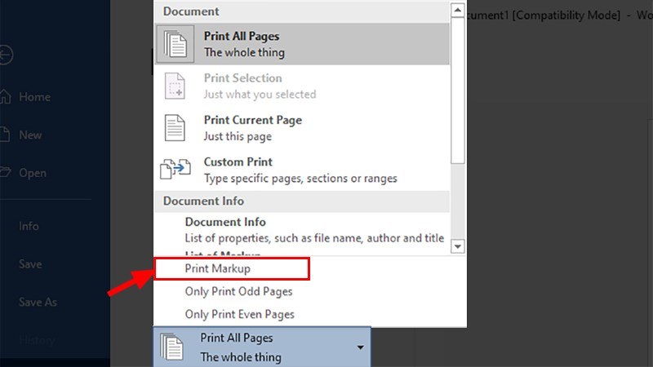
Task: Click the back arrow in the sidebar
Action: (7, 55)
